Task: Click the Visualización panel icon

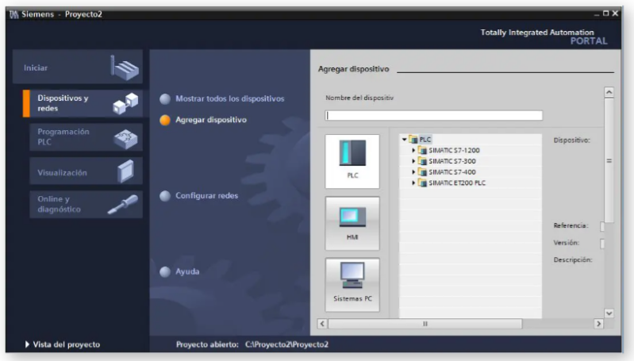Action: coord(125,172)
